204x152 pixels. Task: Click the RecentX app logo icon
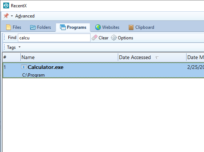click(x=6, y=5)
